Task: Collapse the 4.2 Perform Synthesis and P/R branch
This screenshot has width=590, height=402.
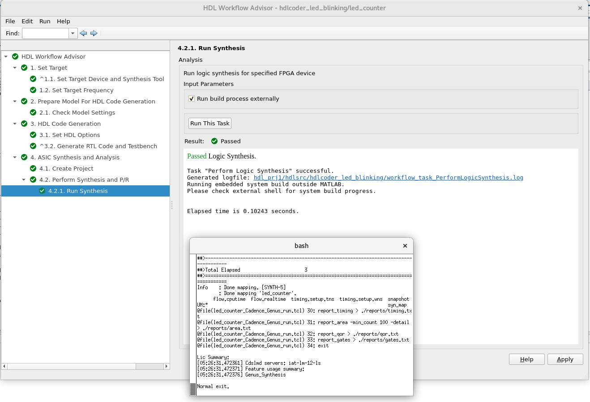Action: coord(24,180)
